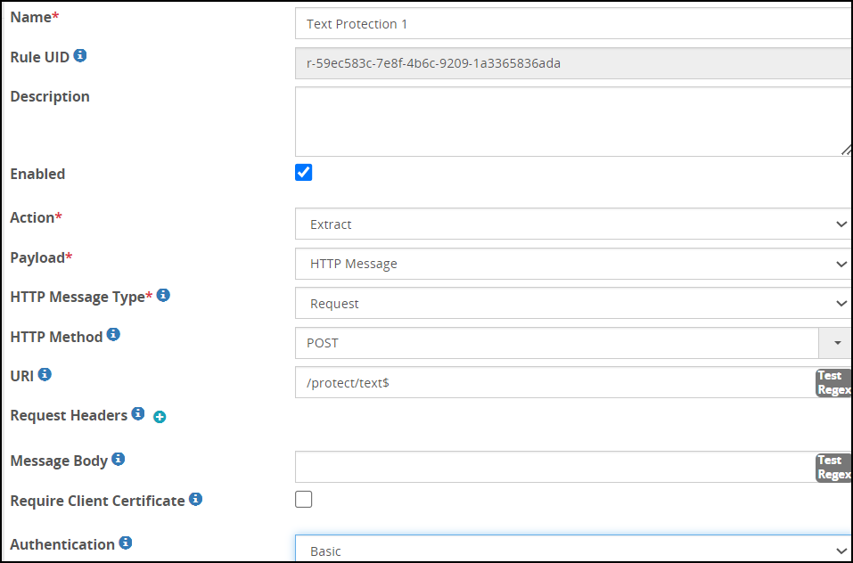
Task: Add a request header with plus icon
Action: (x=160, y=417)
